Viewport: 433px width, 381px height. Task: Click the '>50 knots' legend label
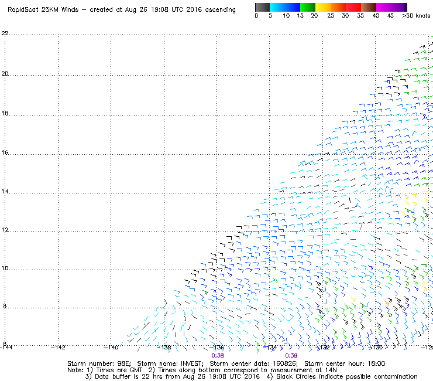pos(416,15)
